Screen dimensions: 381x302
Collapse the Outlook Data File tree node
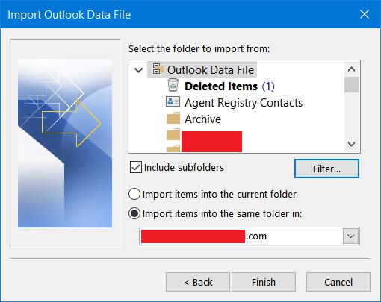point(138,70)
